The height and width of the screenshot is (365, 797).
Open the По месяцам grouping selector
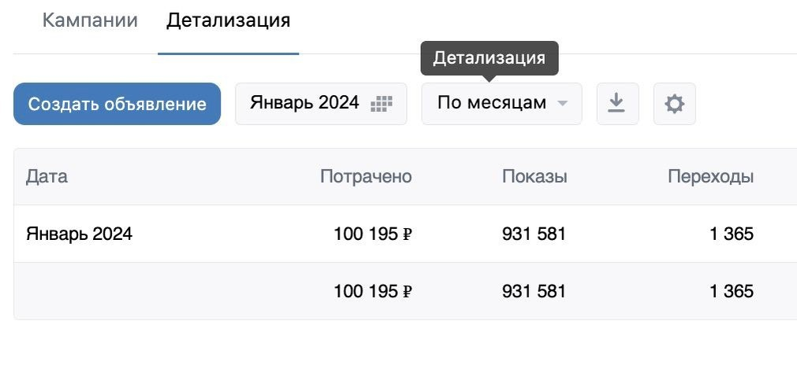(501, 103)
